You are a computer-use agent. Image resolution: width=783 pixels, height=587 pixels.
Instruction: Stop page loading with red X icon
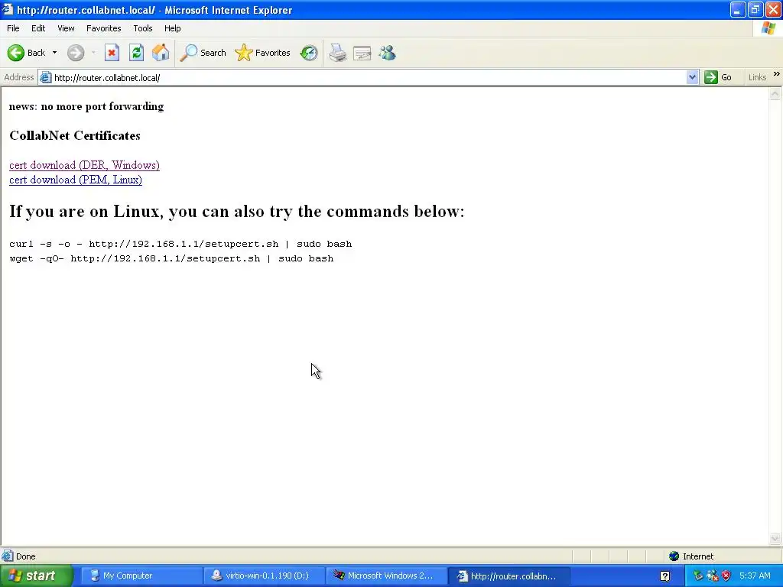112,53
